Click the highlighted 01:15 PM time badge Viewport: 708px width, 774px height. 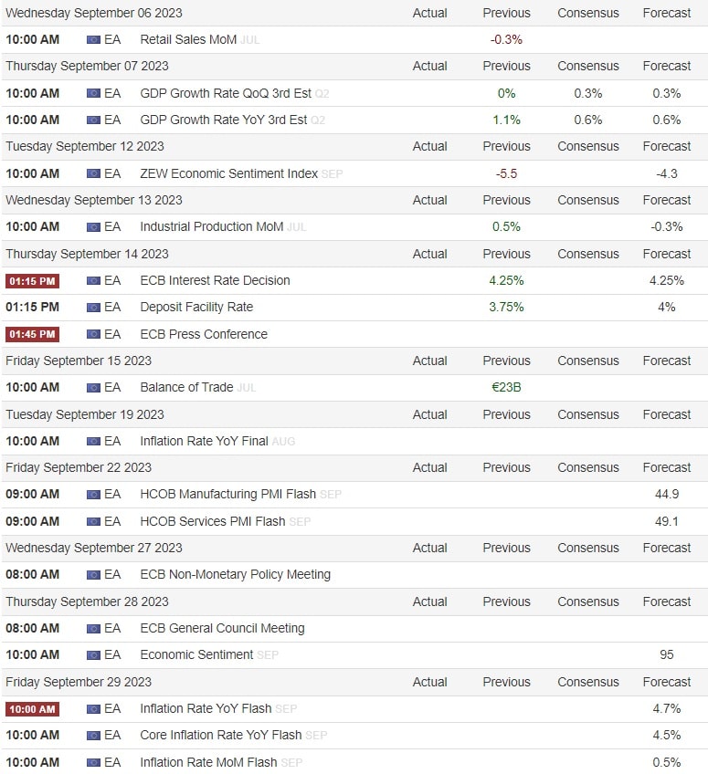tap(33, 281)
